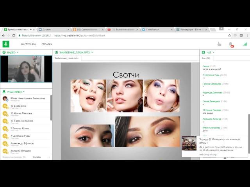The image size is (250, 187).
Task: Click the Telegram notification thumbnail image
Action: pyautogui.click(x=189, y=143)
